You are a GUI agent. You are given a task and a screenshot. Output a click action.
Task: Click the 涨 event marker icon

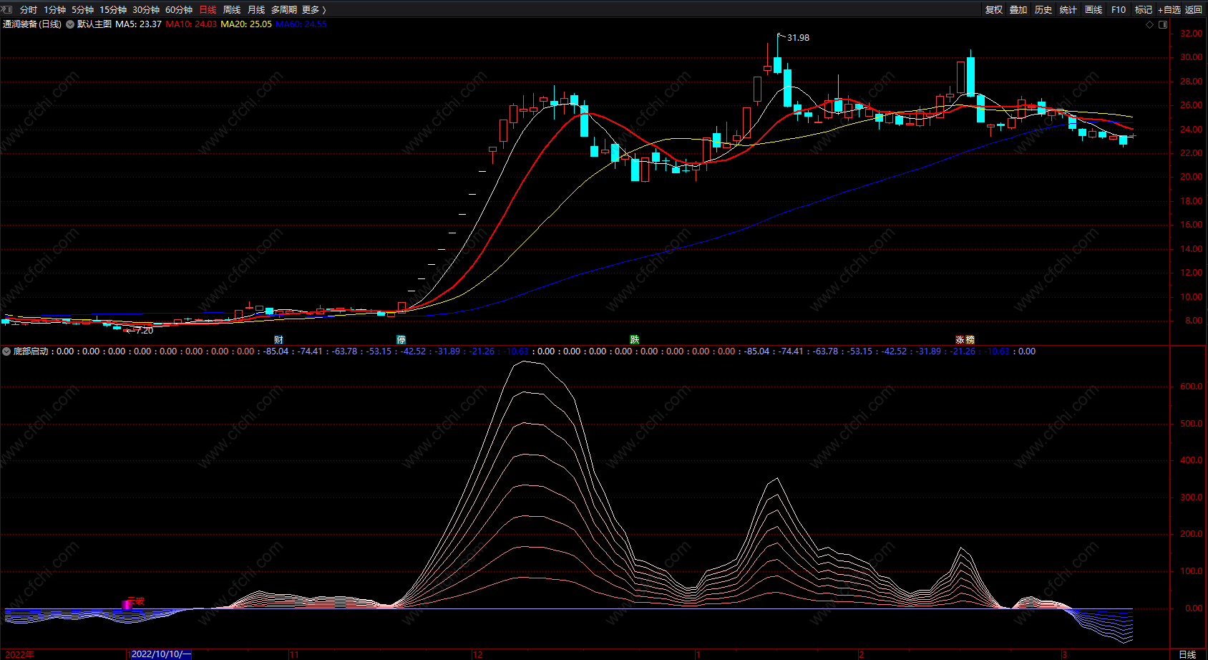[960, 339]
